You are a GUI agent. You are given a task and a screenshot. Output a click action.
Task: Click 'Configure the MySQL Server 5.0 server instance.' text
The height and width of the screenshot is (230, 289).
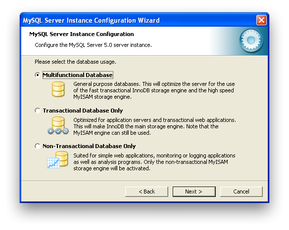93,45
